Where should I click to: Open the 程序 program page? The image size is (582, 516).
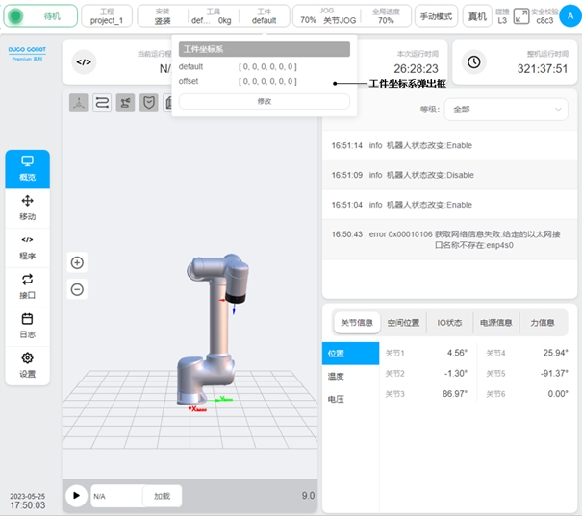point(27,247)
